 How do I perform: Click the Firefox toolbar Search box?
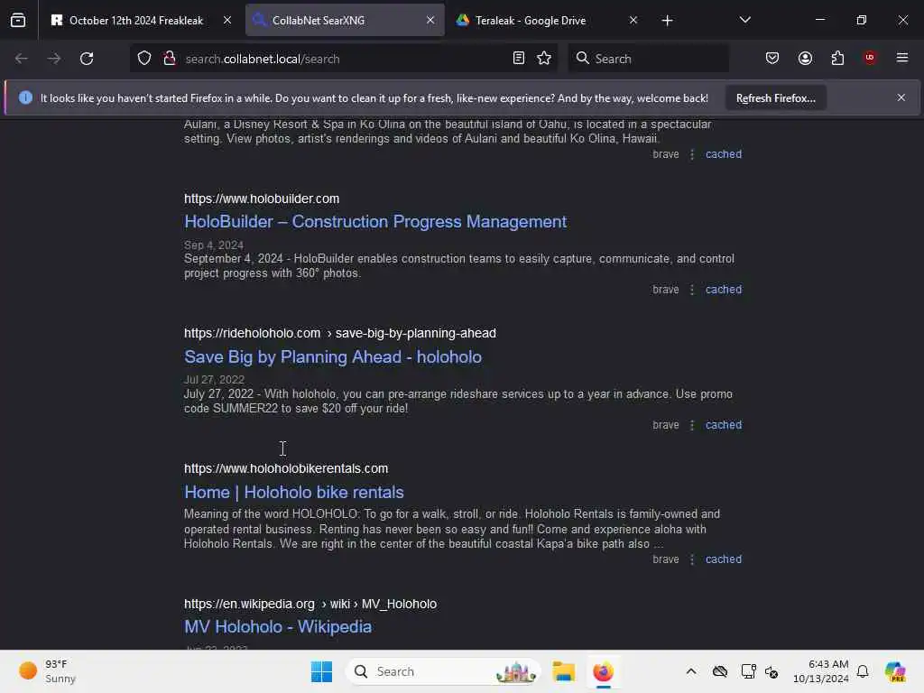click(x=648, y=59)
